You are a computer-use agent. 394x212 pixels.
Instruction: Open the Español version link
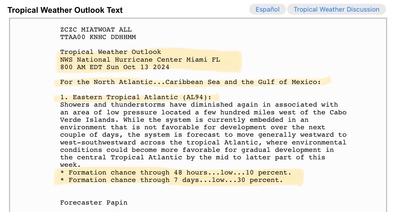coord(268,10)
